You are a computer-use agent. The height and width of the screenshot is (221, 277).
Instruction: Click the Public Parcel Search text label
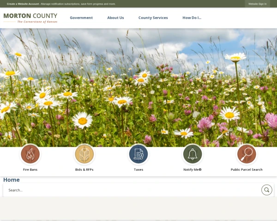247,169
